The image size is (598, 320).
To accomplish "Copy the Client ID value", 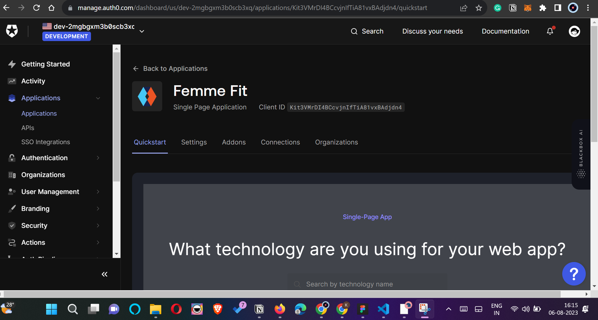I will [x=346, y=108].
